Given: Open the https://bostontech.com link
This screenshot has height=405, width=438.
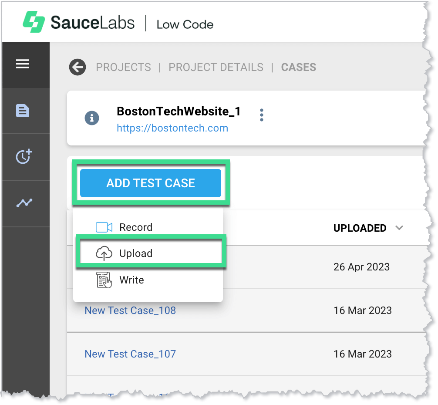Looking at the screenshot, I should coord(172,128).
